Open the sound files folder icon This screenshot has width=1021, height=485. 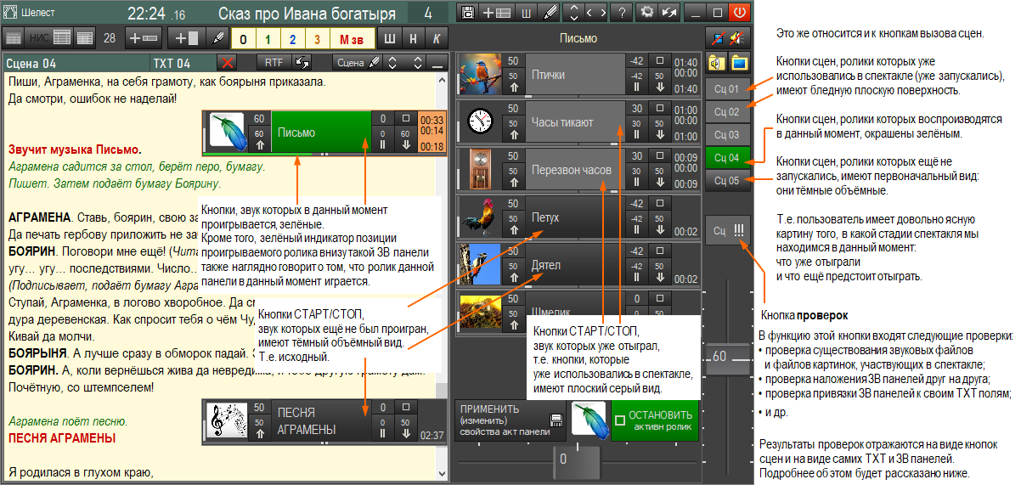(x=716, y=62)
